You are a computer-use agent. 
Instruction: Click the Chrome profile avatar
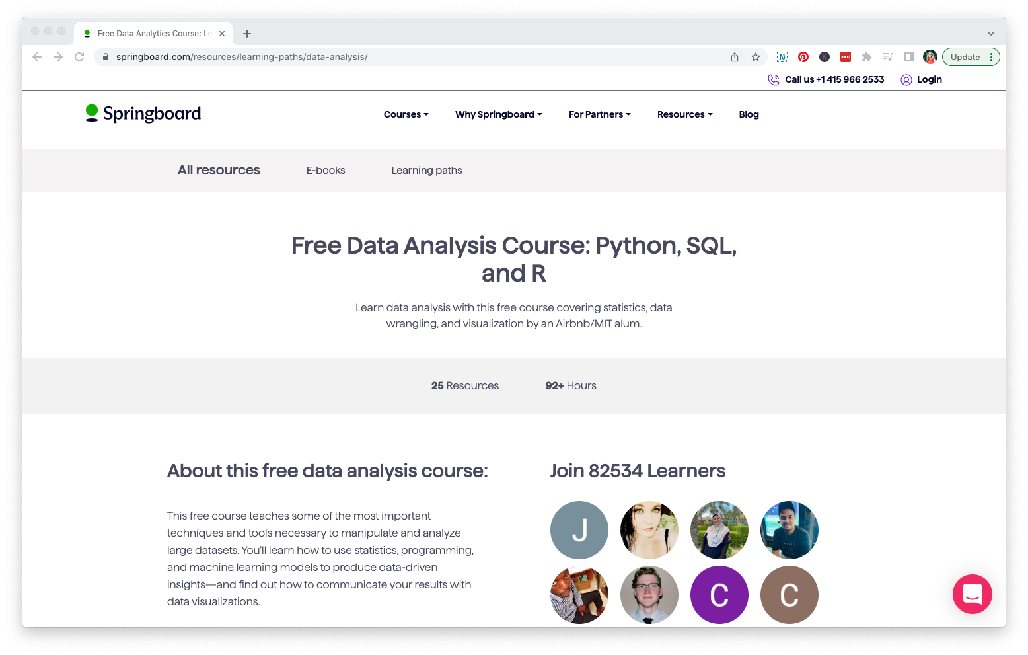coord(930,58)
